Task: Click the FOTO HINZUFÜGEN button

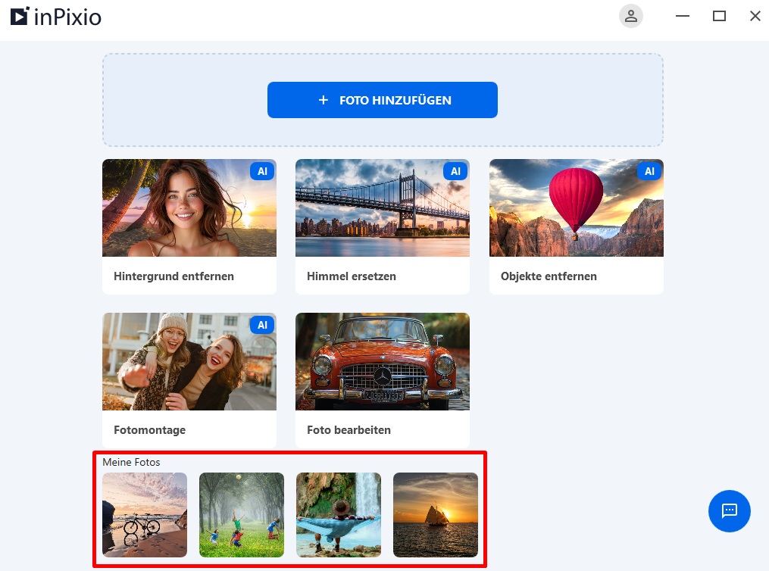Action: [383, 100]
